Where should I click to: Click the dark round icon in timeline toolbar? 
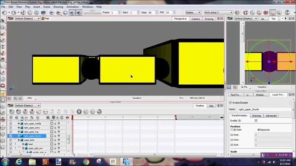(x=79, y=112)
